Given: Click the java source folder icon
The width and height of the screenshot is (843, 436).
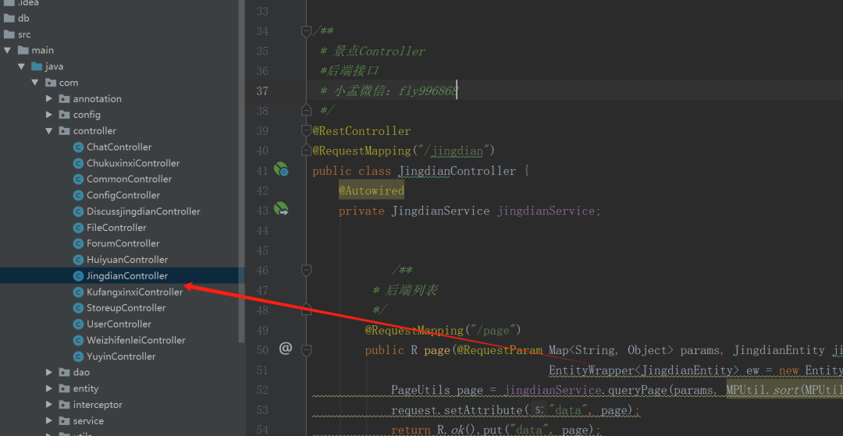Looking at the screenshot, I should [37, 66].
